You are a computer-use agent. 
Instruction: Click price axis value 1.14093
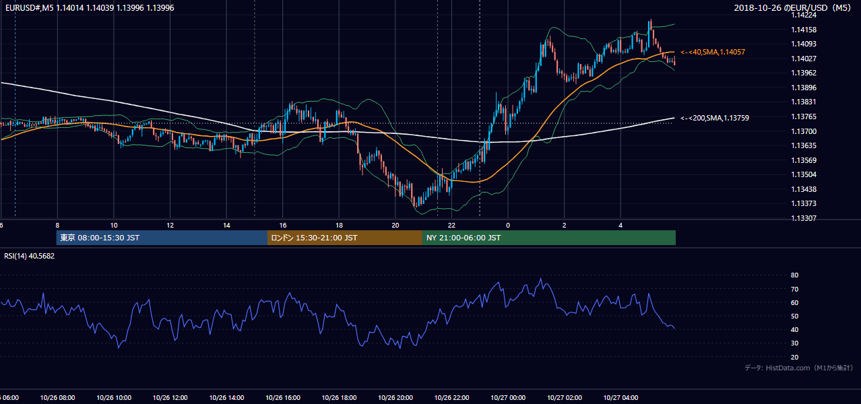(x=804, y=44)
